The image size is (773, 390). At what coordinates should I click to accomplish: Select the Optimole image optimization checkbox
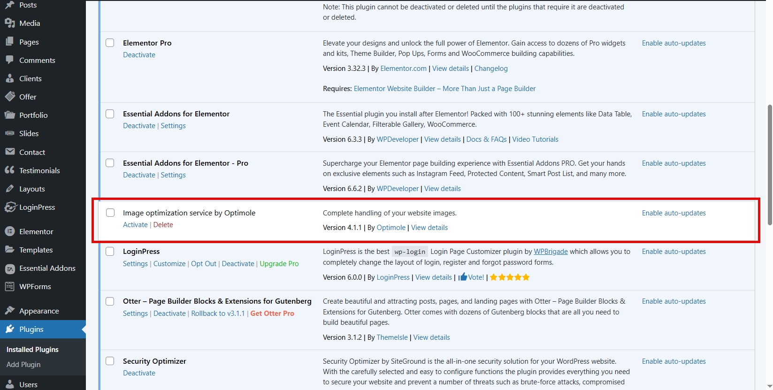[x=110, y=213]
